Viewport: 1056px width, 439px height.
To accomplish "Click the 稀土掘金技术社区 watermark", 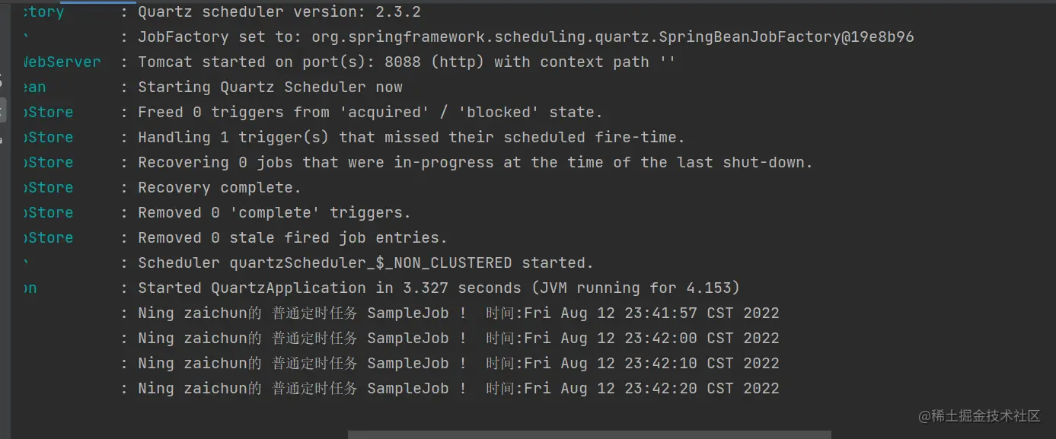I will (979, 415).
